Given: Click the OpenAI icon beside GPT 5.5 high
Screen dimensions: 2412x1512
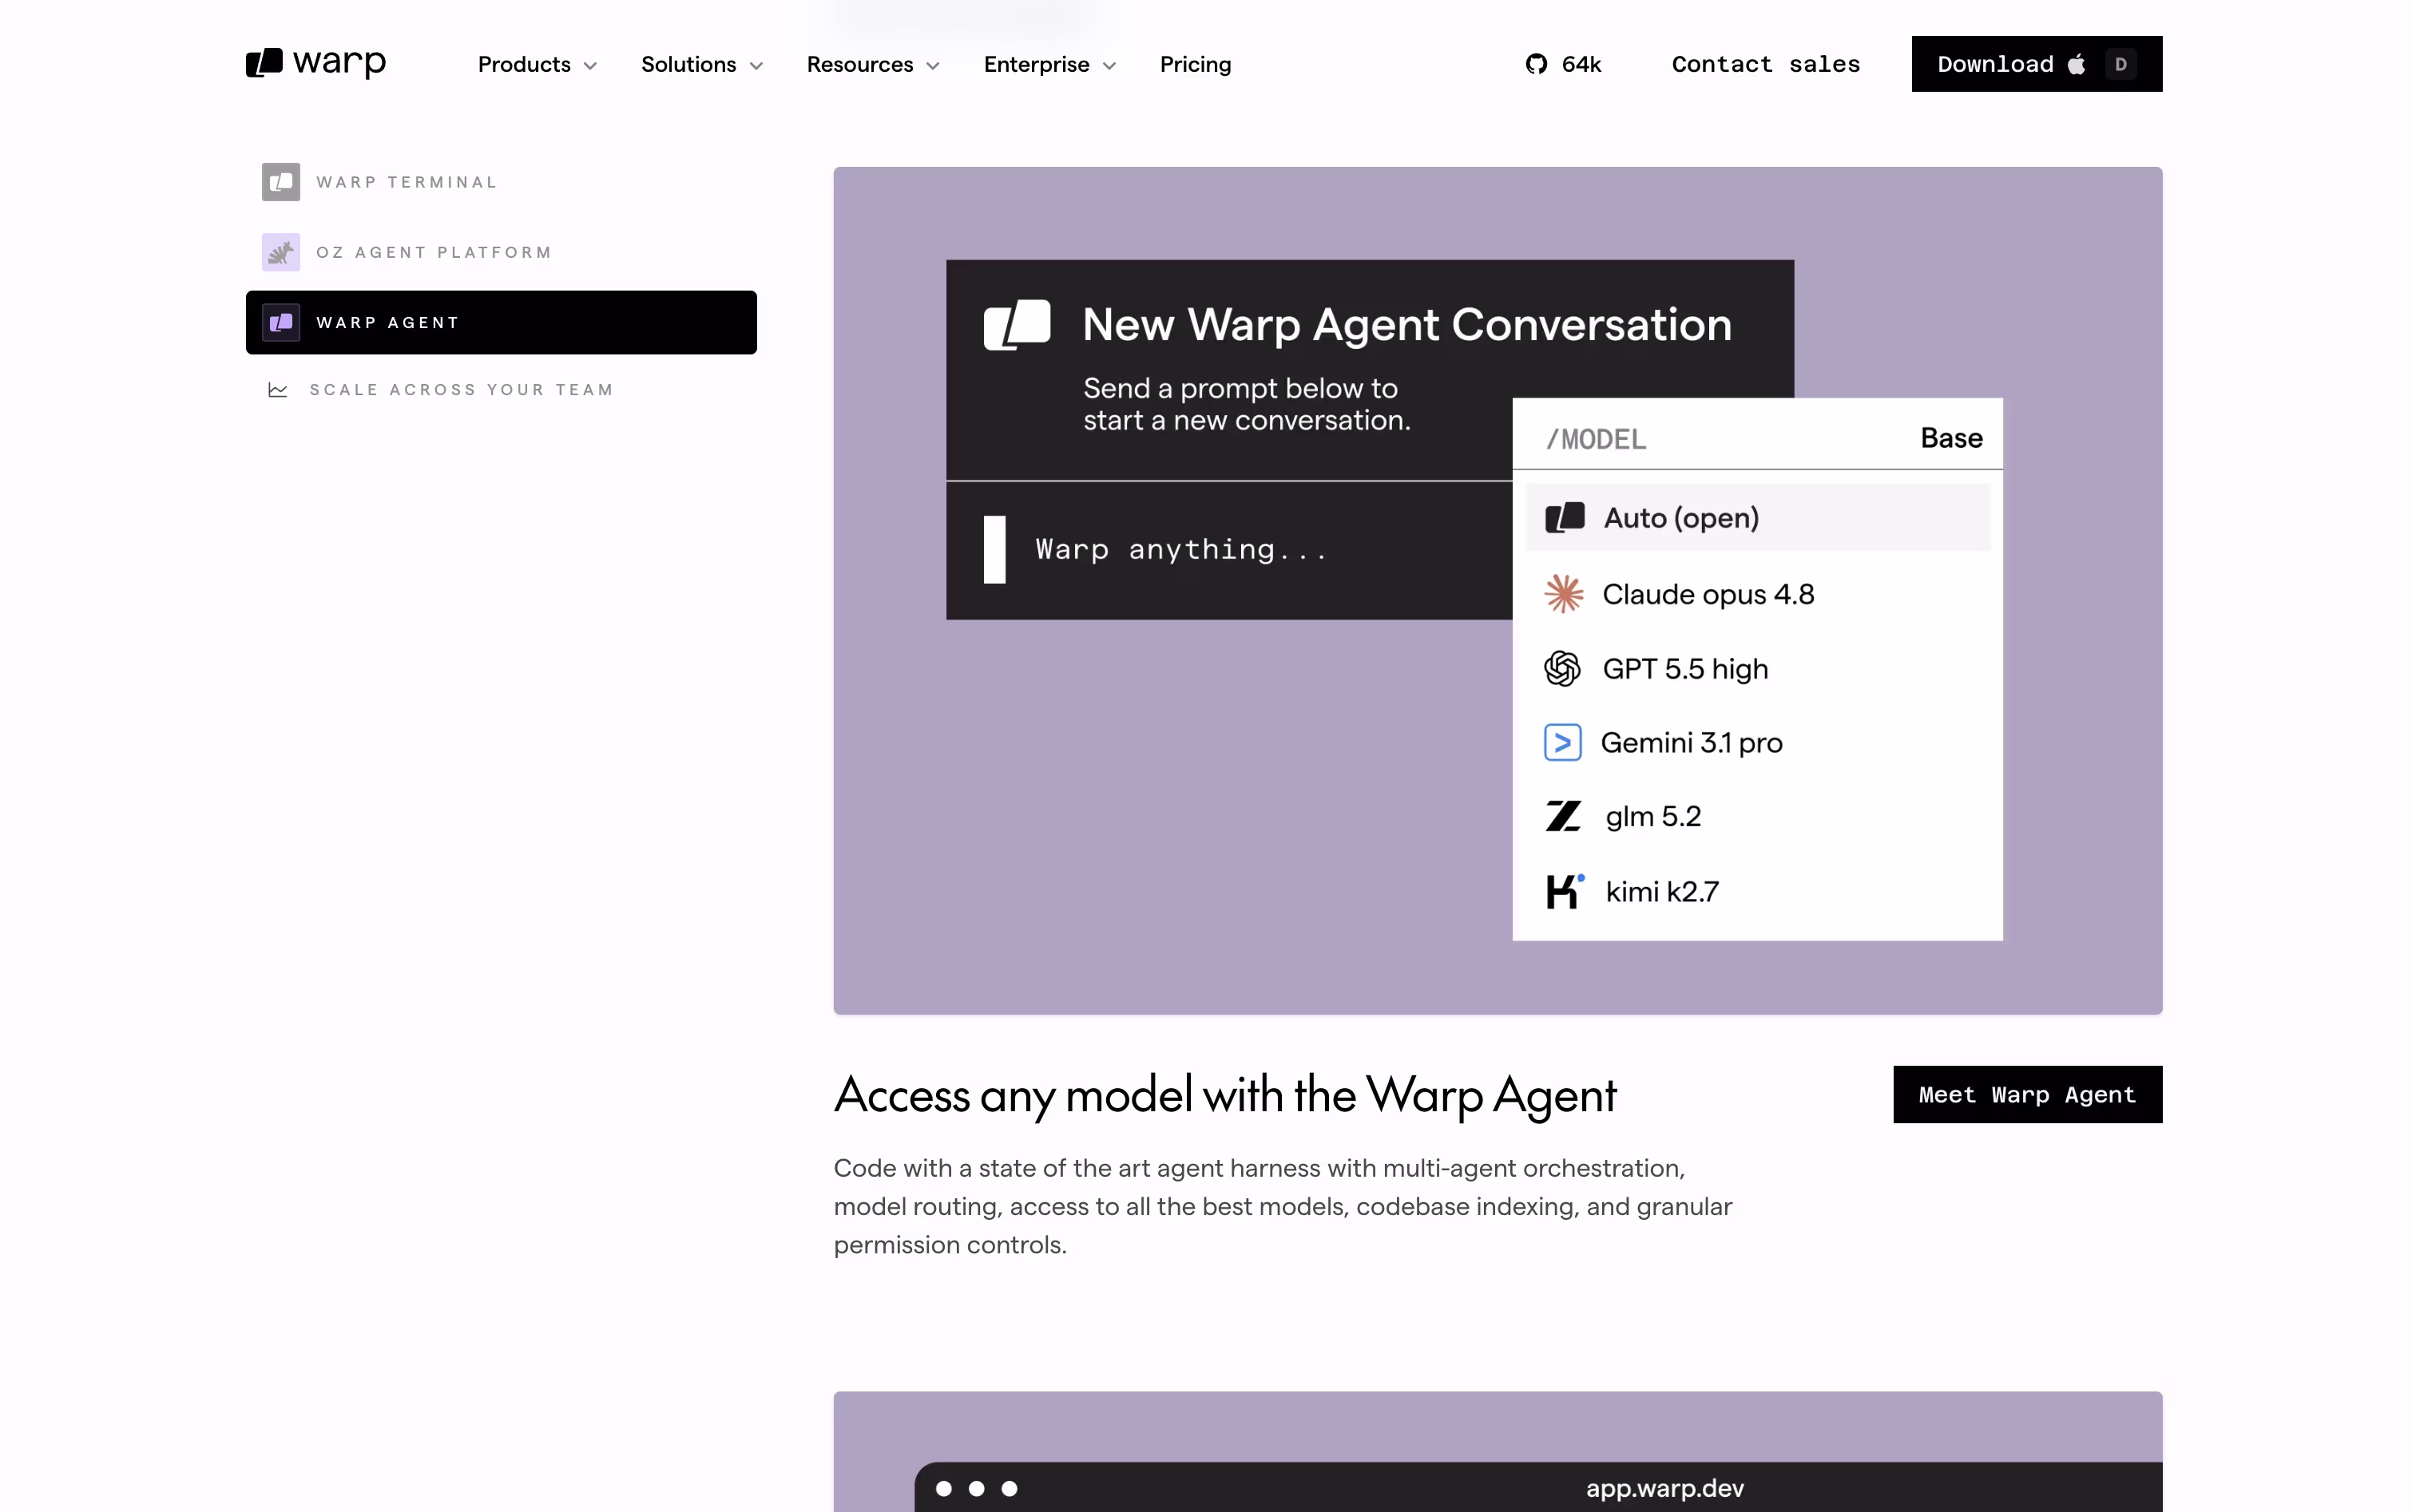Looking at the screenshot, I should pos(1563,668).
